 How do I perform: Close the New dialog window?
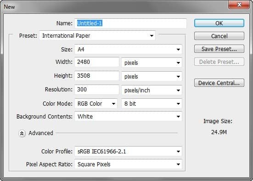pyautogui.click(x=239, y=5)
